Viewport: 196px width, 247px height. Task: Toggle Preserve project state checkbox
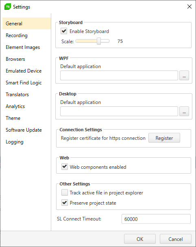[x=65, y=203]
